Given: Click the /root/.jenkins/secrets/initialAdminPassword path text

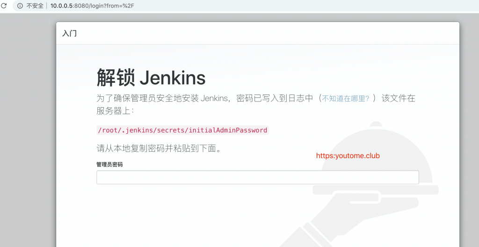Looking at the screenshot, I should tap(182, 130).
